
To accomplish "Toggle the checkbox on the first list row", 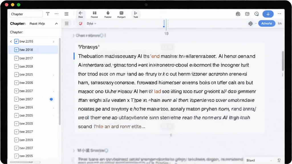I will [16, 41].
